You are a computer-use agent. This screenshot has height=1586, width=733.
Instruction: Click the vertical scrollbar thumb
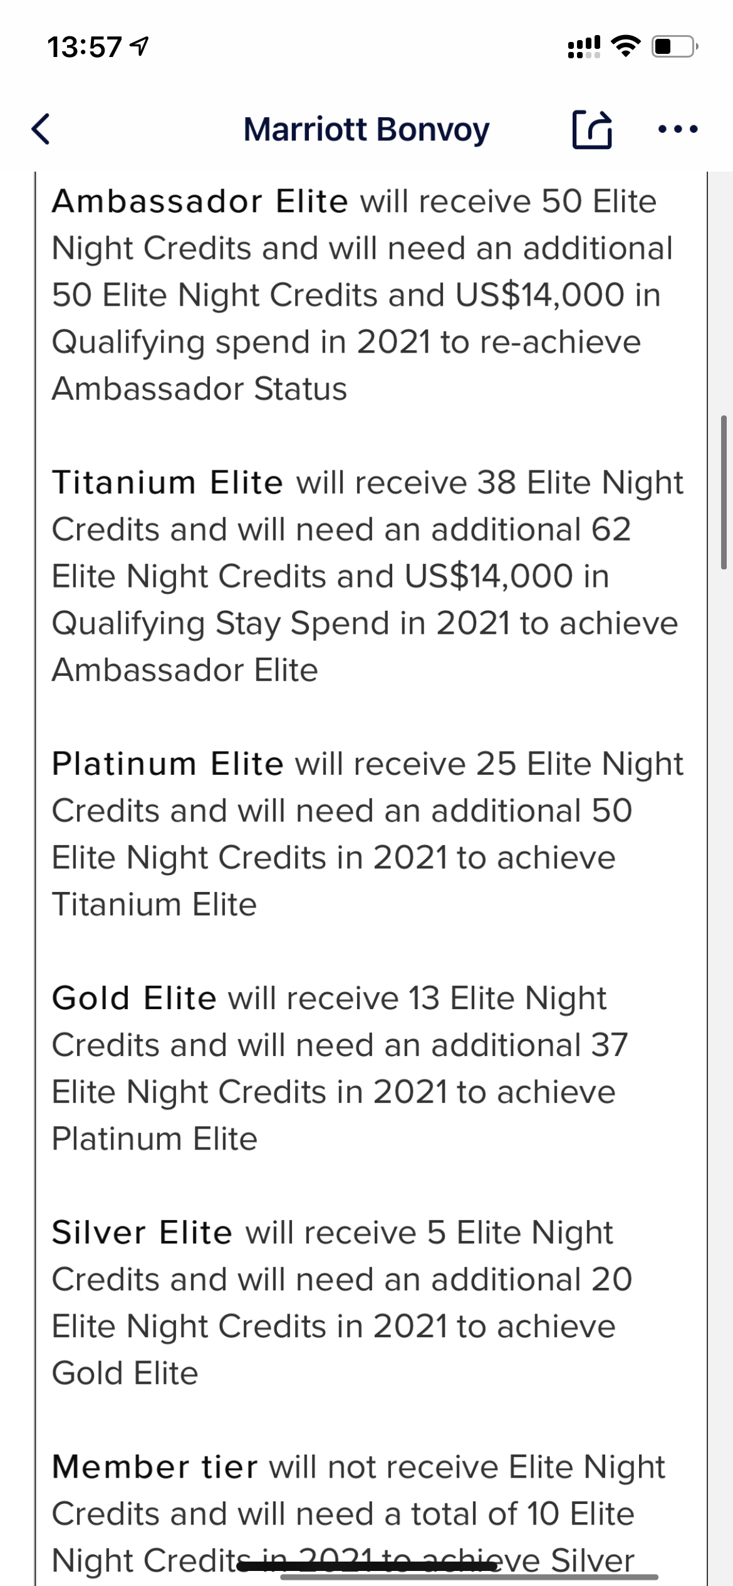tap(724, 492)
